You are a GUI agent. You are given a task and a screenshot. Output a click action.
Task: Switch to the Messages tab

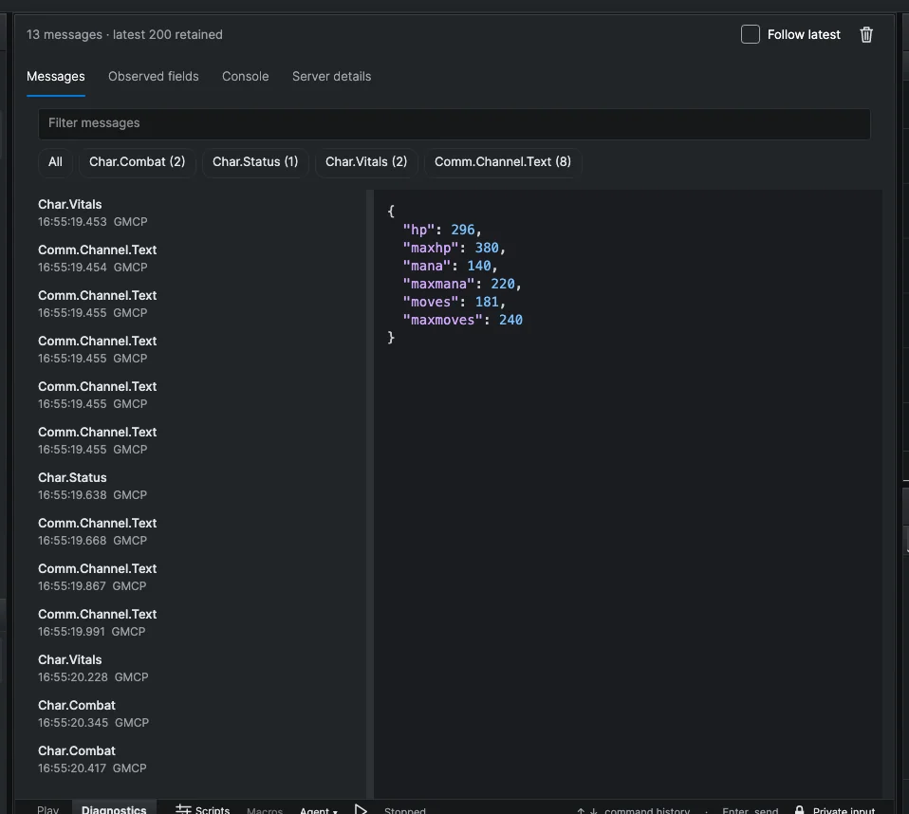(x=56, y=77)
